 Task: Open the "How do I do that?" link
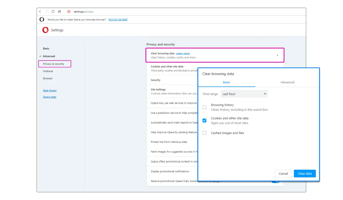pos(118,20)
